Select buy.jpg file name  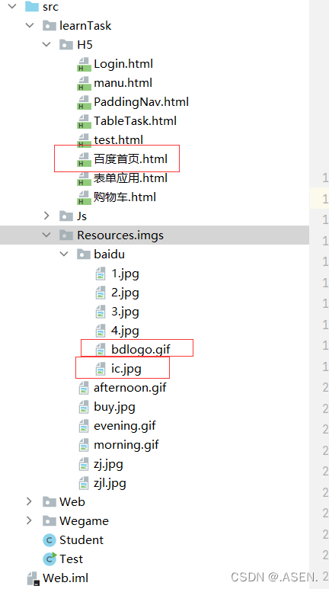(114, 407)
